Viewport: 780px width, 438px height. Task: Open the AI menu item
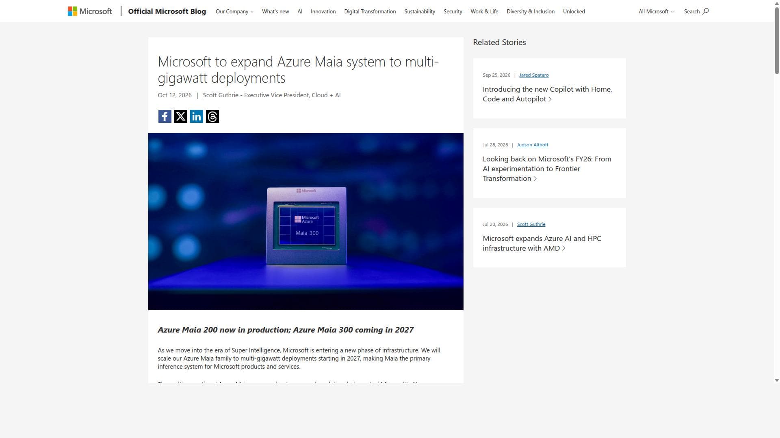pyautogui.click(x=300, y=11)
